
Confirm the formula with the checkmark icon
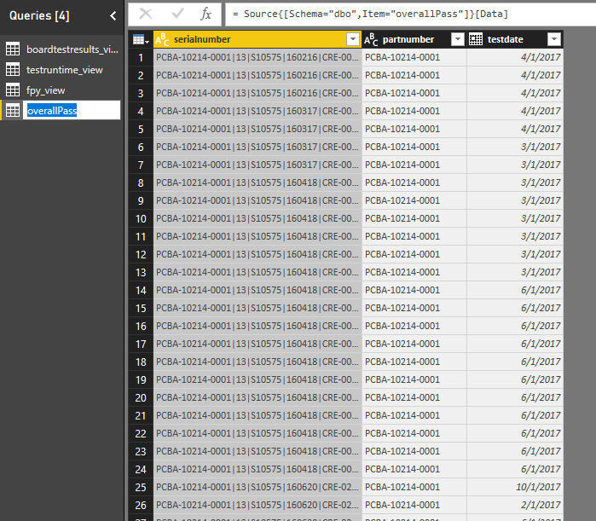177,14
